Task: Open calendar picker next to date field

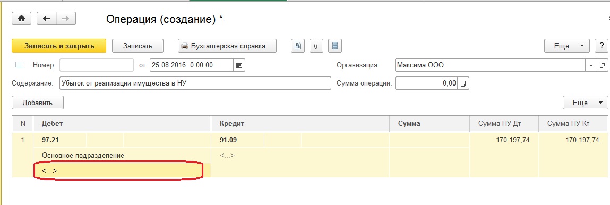Action: click(x=239, y=65)
